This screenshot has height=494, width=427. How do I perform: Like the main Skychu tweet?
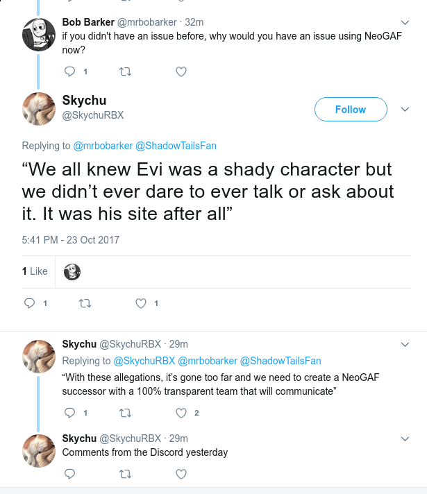pyautogui.click(x=141, y=303)
